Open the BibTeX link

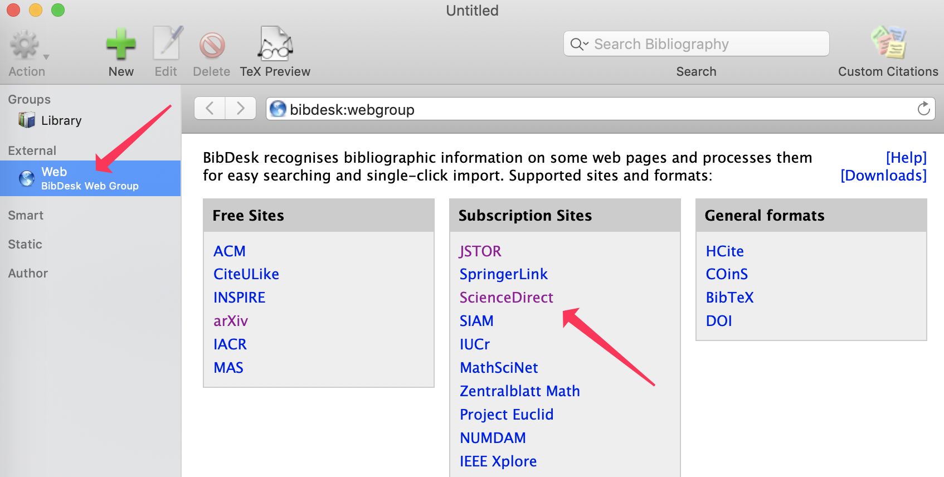click(729, 298)
